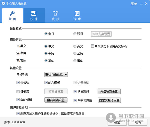Image resolution: width=150 pixels, height=127 pixels.
Task: Open the 常用 tab with wrench icon
Action: 12,15
